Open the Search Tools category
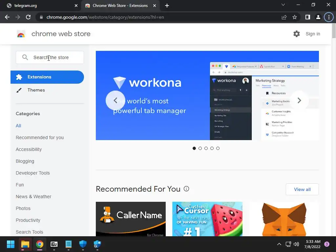 coord(29,232)
